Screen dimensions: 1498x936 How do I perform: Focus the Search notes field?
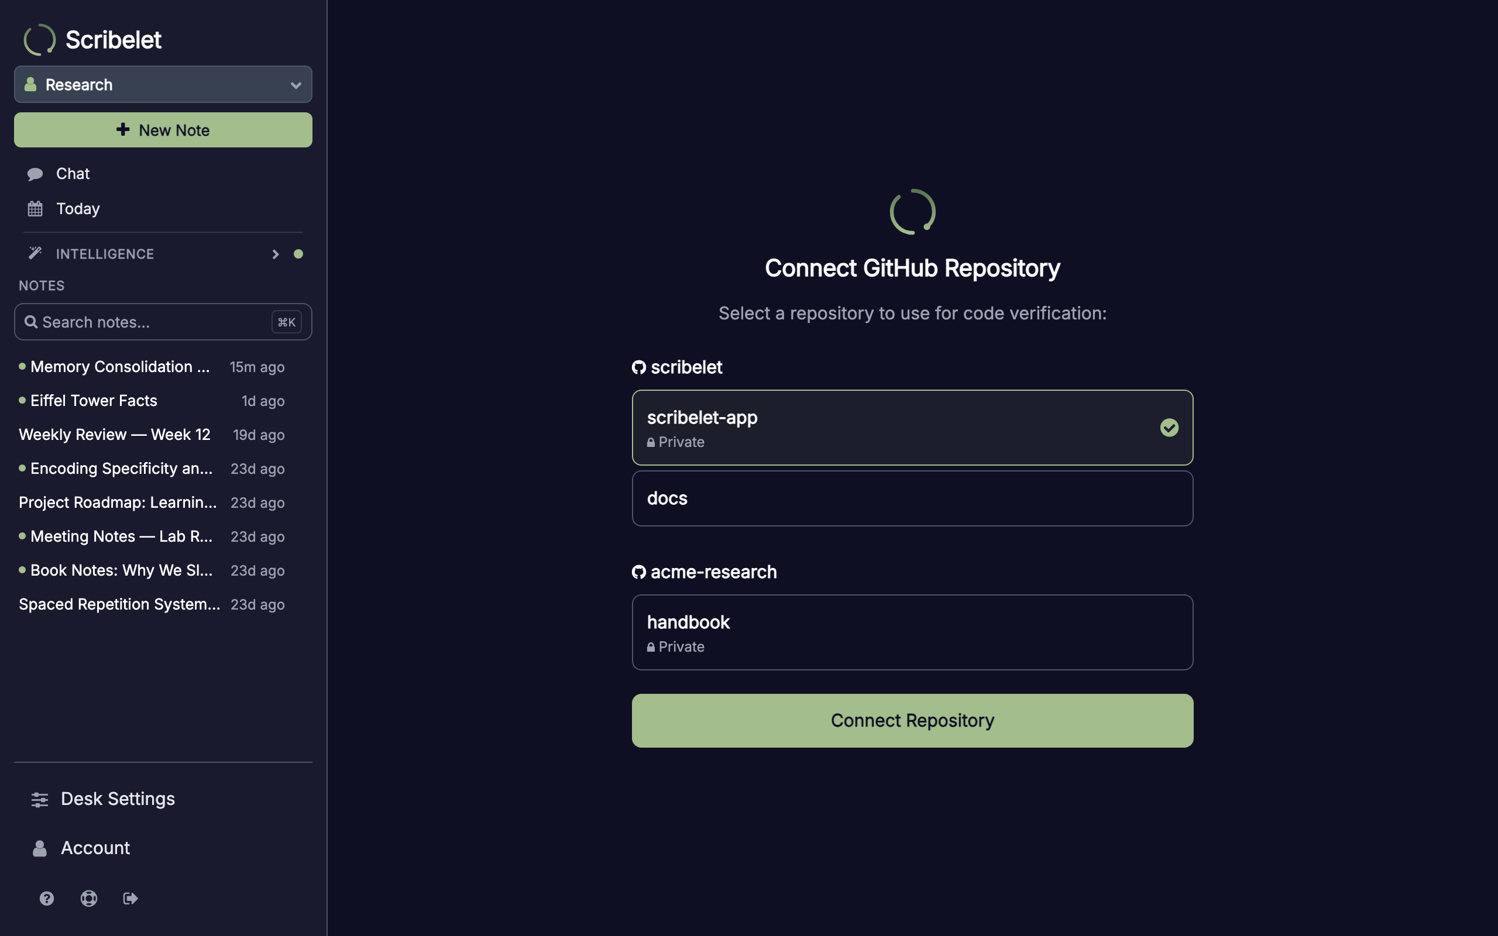click(x=163, y=322)
